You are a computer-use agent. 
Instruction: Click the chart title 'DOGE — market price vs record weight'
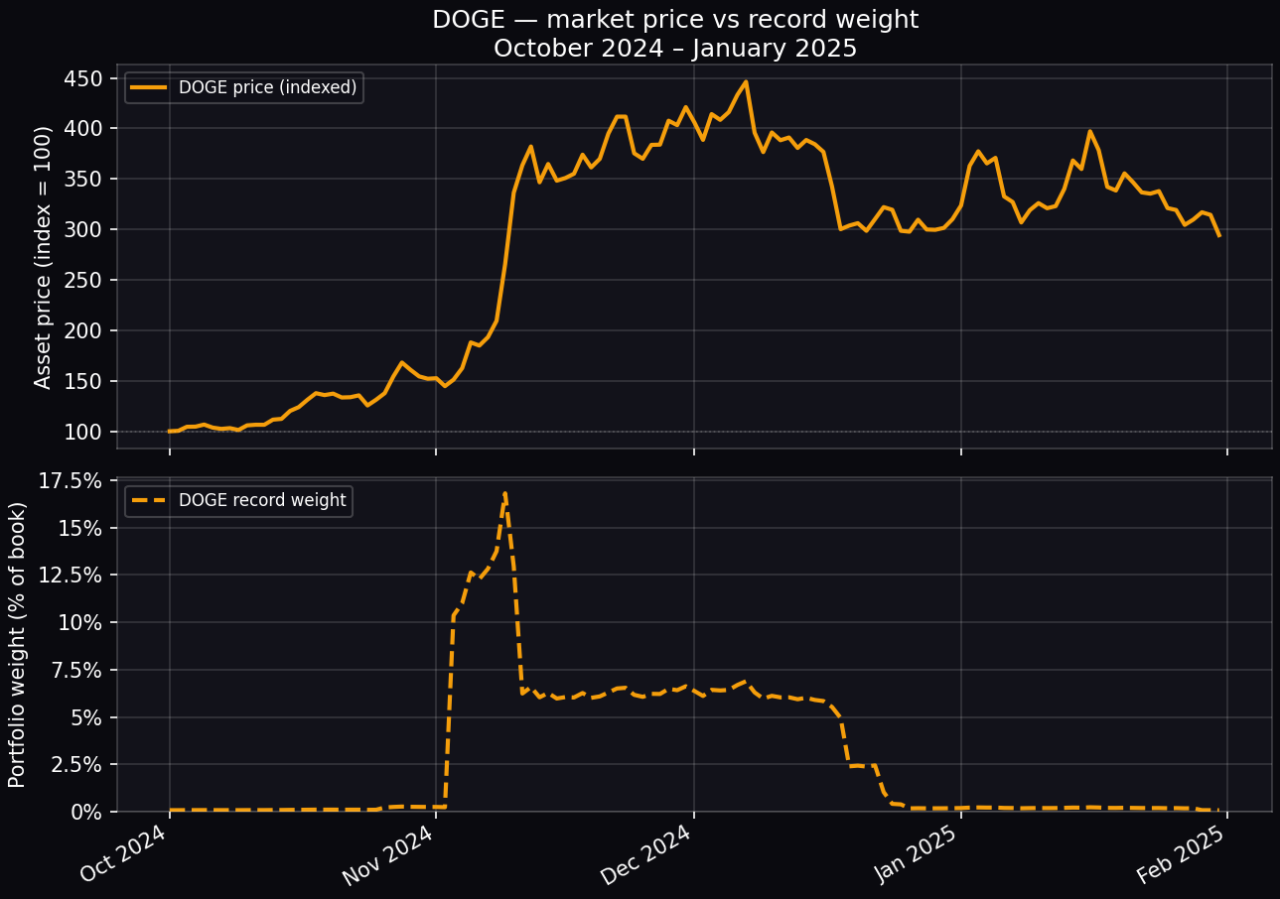click(675, 20)
